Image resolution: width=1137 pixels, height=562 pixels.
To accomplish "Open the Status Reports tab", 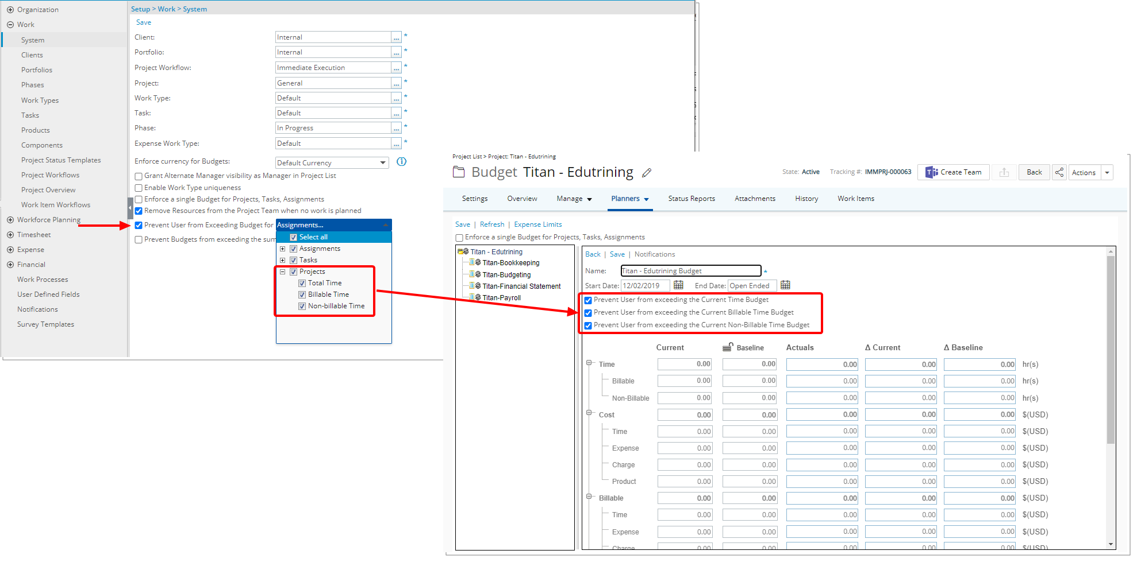I will click(692, 199).
